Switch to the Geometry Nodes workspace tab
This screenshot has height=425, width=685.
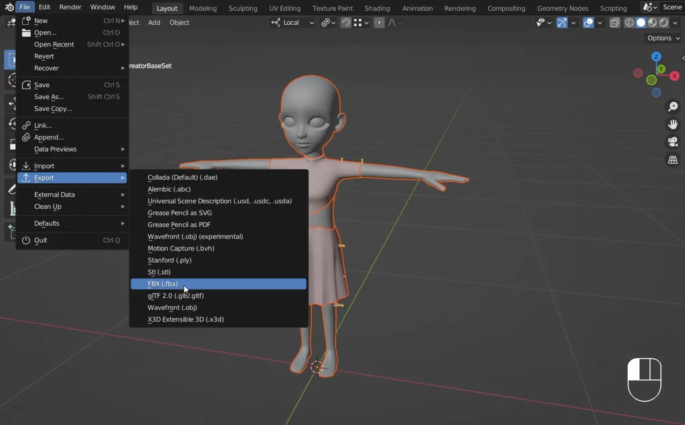[x=563, y=8]
